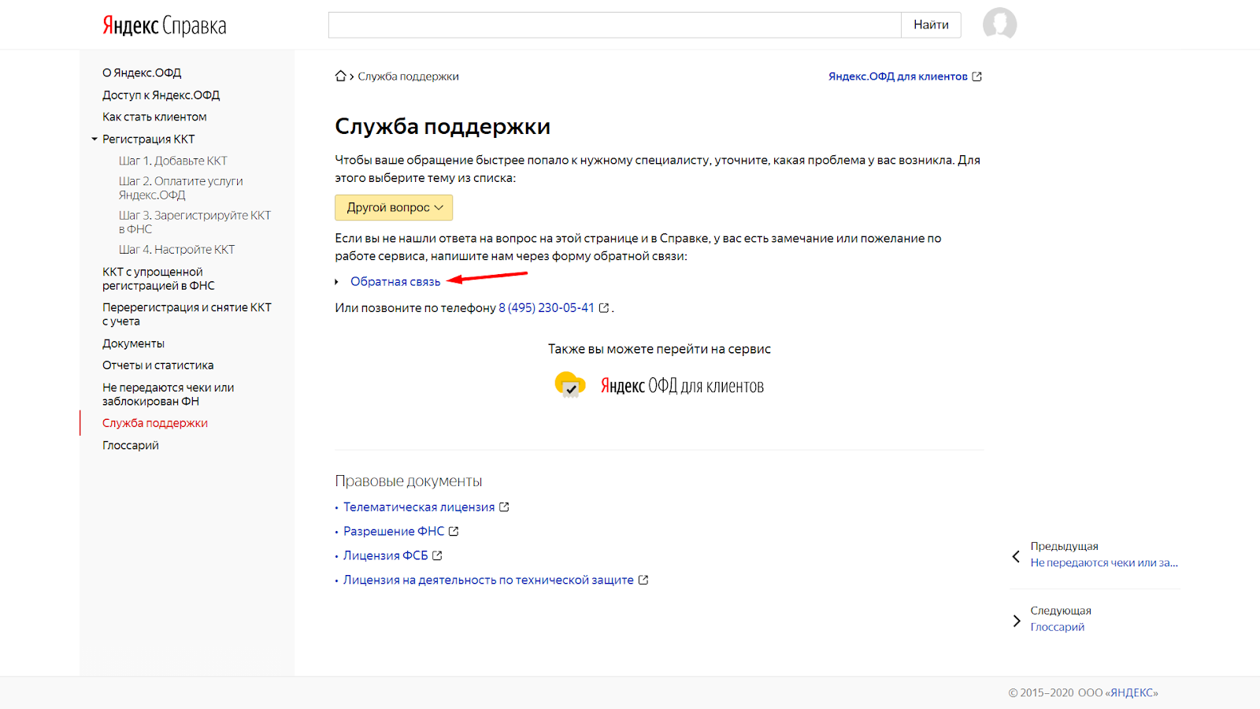This screenshot has width=1260, height=709.
Task: Open Лицензия на деятельность по технической защите
Action: pyautogui.click(x=488, y=580)
